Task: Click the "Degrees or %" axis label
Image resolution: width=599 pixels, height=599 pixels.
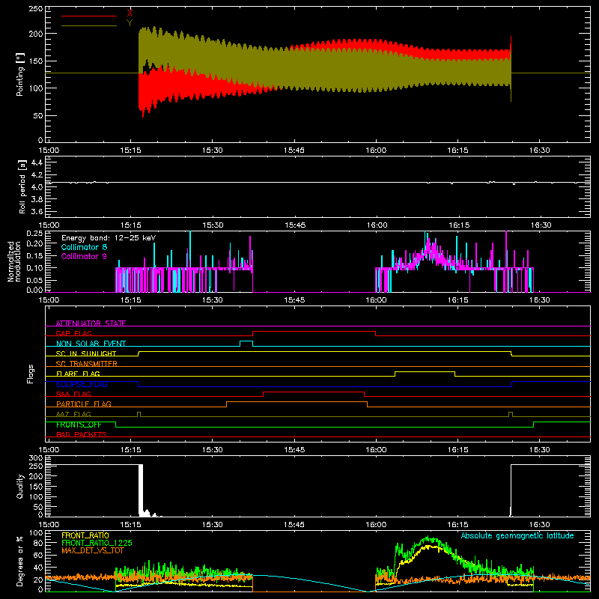Action: (20, 561)
